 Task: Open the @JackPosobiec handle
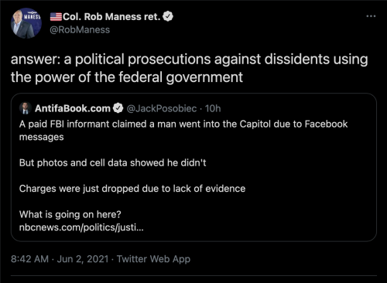(162, 108)
